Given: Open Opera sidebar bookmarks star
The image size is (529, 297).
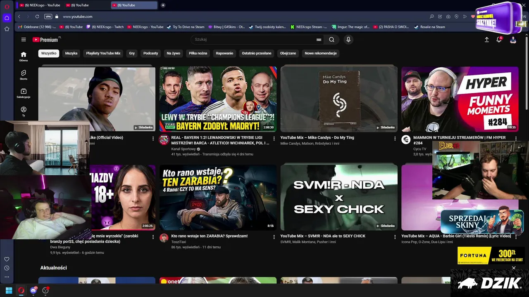Looking at the screenshot, I should (7, 29).
